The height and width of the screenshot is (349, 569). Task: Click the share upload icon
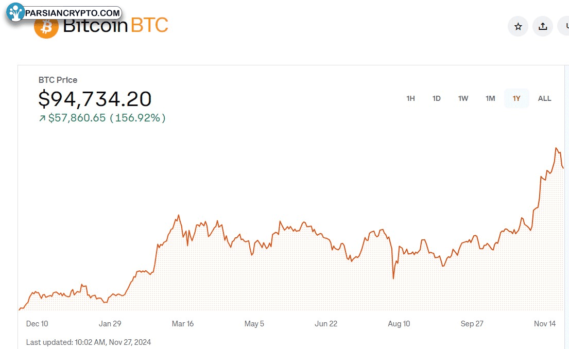click(x=543, y=26)
